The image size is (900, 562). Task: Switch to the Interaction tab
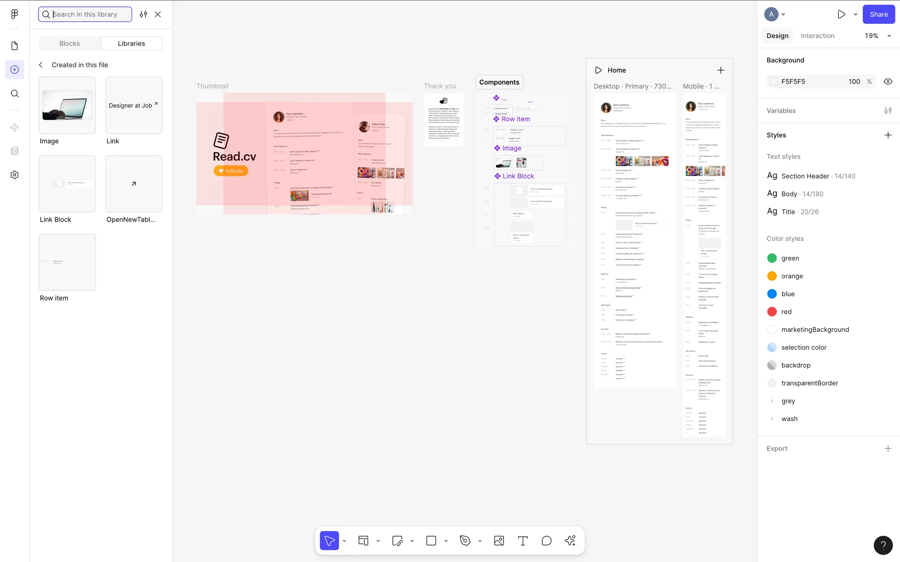pyautogui.click(x=817, y=36)
